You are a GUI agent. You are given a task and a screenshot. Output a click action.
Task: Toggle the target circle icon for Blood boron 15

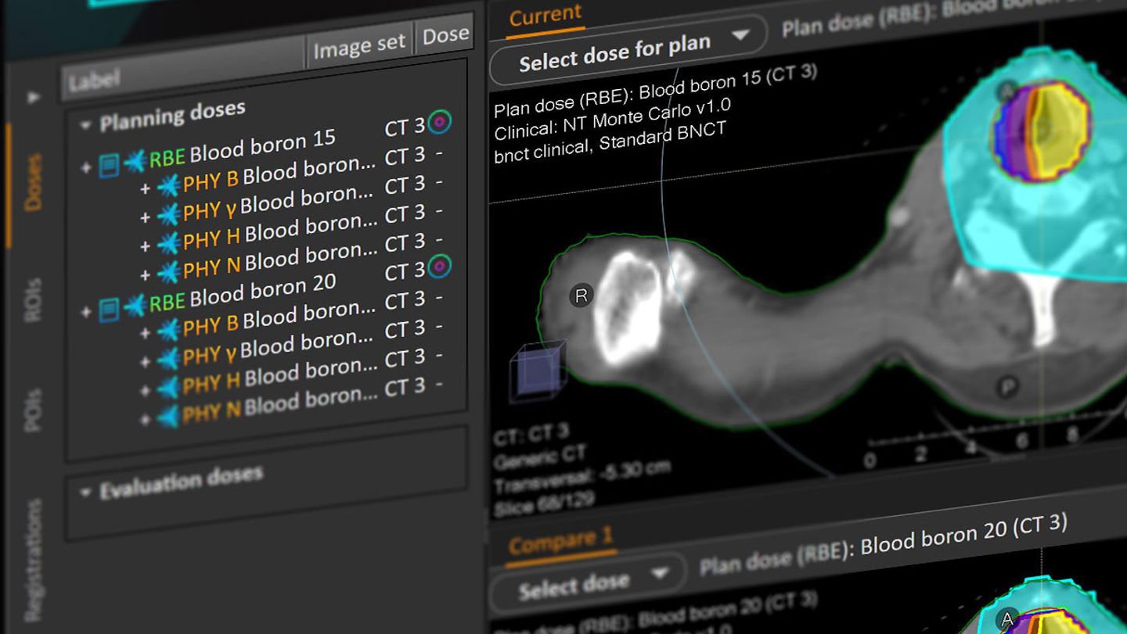pos(440,122)
